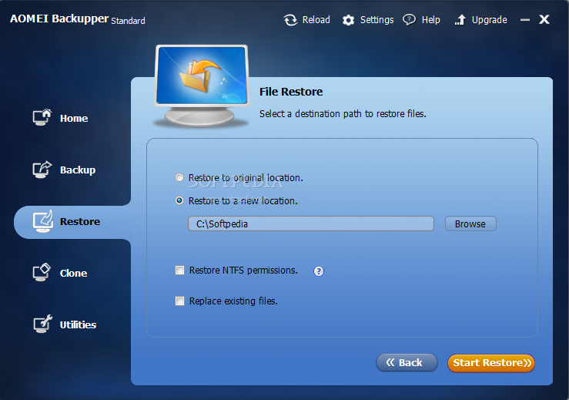The width and height of the screenshot is (569, 400).
Task: Open the Utilities section label
Action: click(x=78, y=324)
